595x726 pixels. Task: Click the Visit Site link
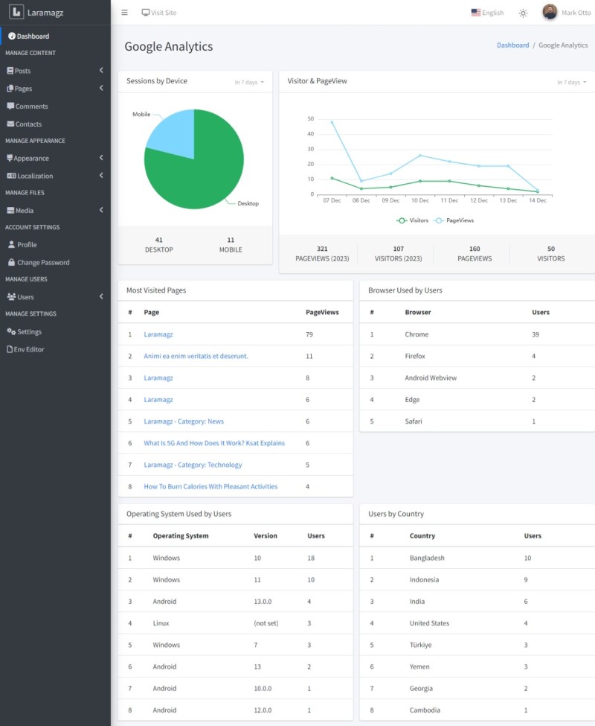[159, 13]
